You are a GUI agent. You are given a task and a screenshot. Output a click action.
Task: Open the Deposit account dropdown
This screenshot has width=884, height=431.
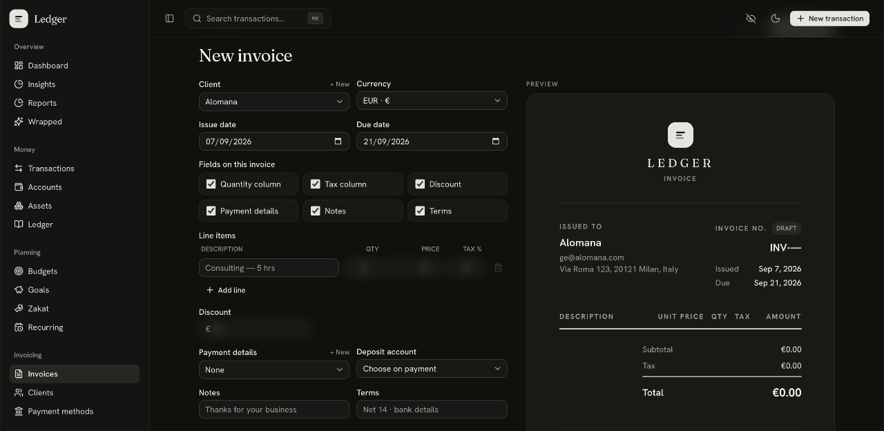tap(432, 369)
